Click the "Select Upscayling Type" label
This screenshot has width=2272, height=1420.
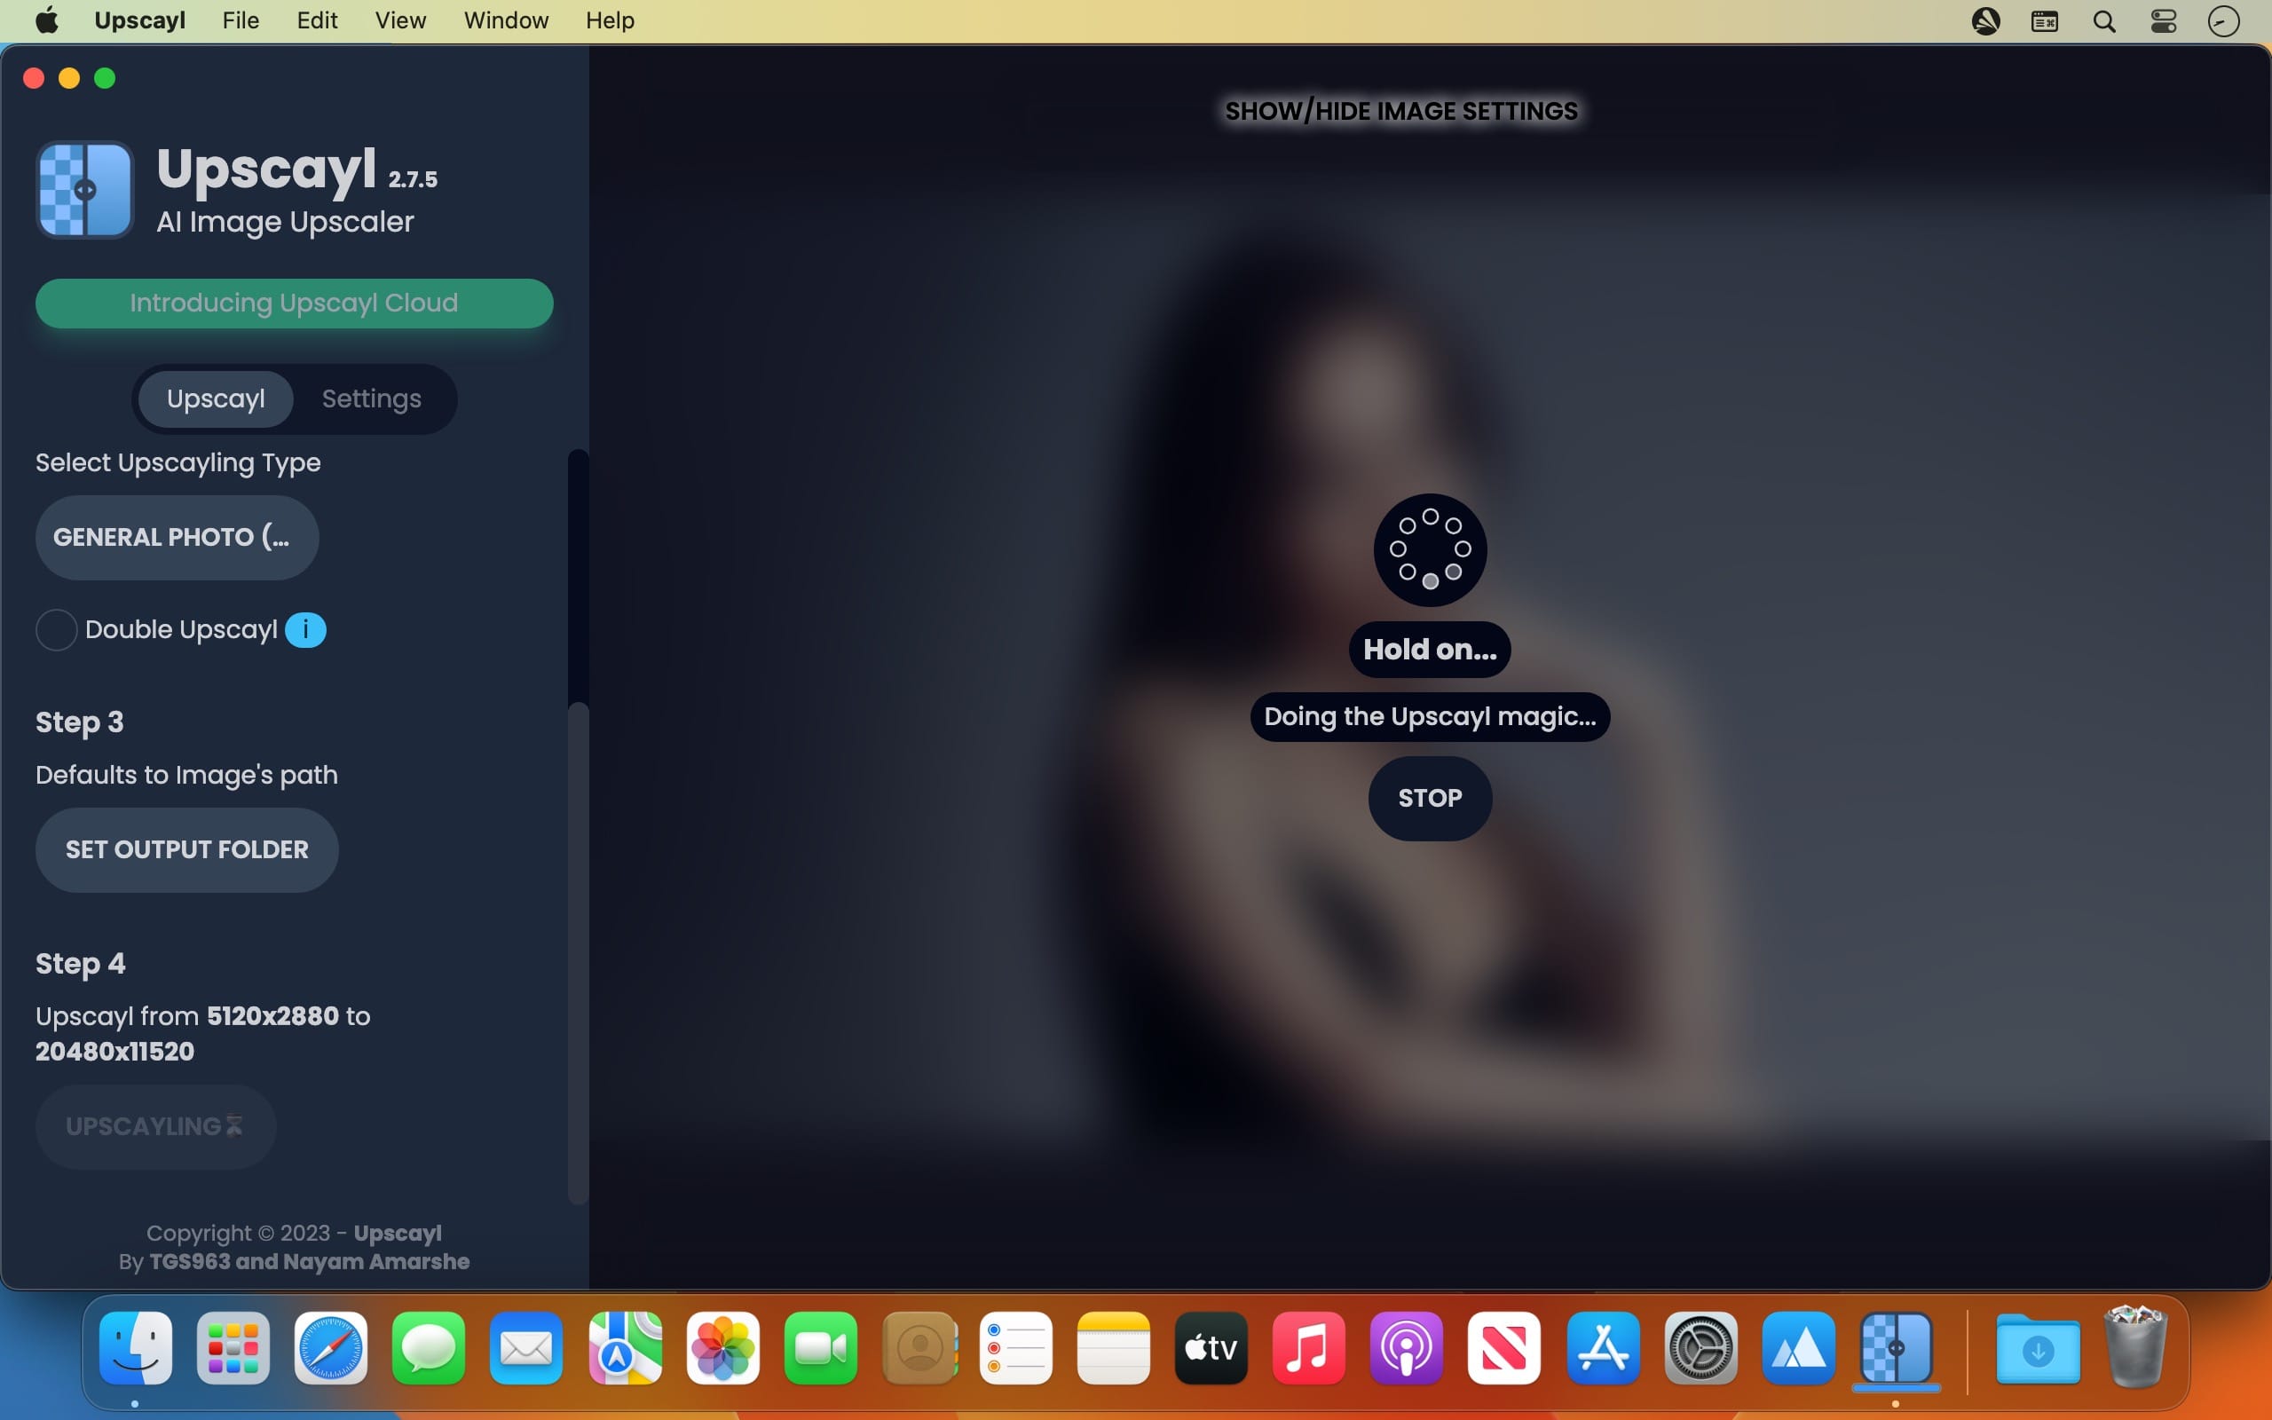[x=178, y=463]
